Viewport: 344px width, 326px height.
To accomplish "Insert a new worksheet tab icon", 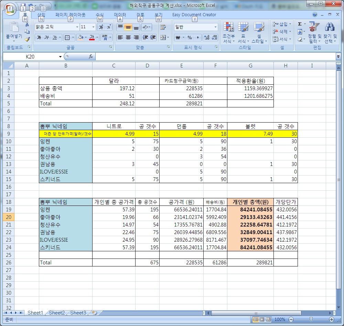I will point(95,313).
